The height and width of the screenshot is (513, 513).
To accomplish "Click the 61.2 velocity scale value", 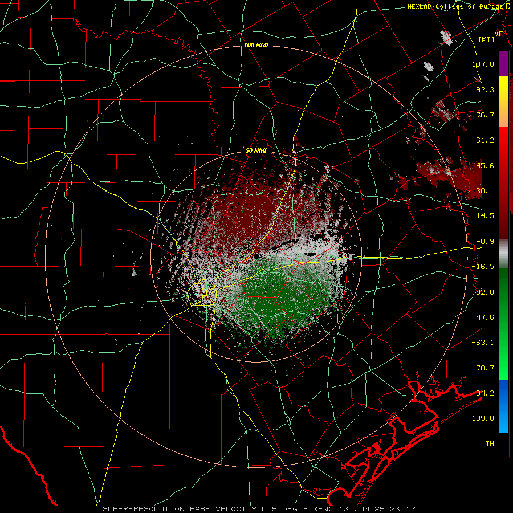I will click(x=485, y=140).
